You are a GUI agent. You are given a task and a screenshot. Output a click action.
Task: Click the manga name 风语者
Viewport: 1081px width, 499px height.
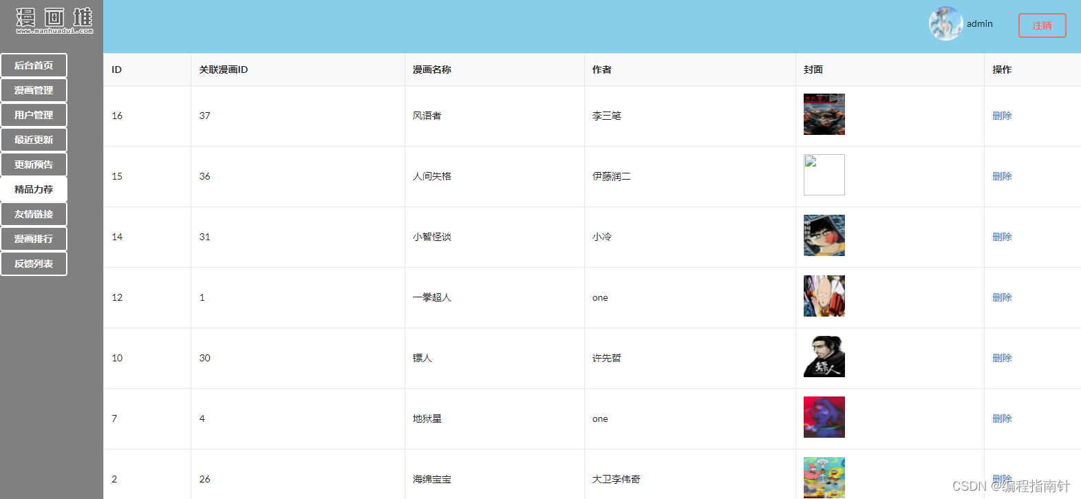point(427,116)
